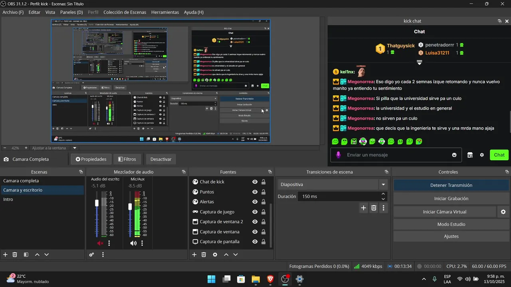Click Iniciar Grabación button
Viewport: 511px width, 287px height.
(451, 199)
